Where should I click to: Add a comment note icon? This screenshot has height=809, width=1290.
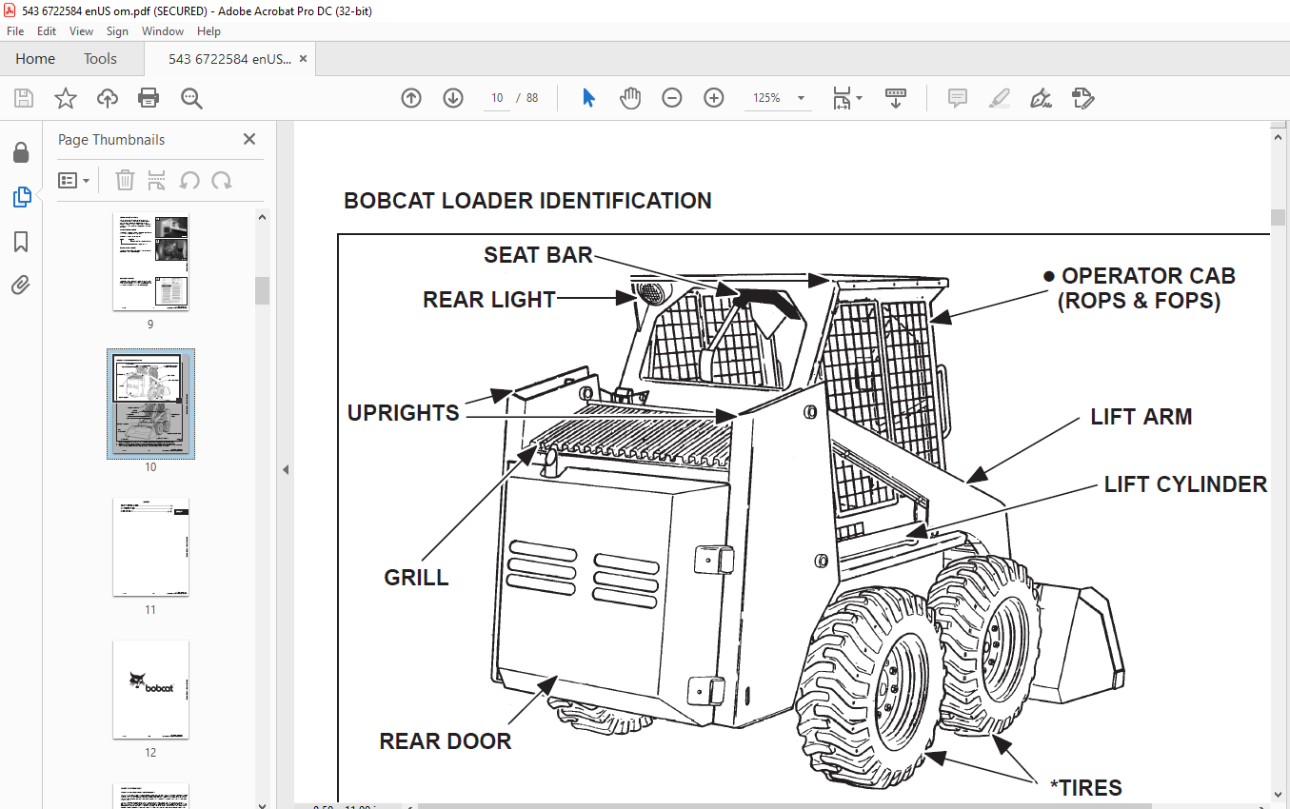[x=958, y=98]
